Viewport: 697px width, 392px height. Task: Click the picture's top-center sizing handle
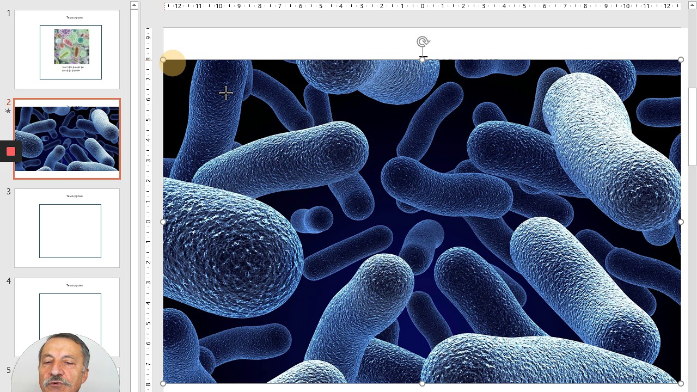tap(423, 60)
